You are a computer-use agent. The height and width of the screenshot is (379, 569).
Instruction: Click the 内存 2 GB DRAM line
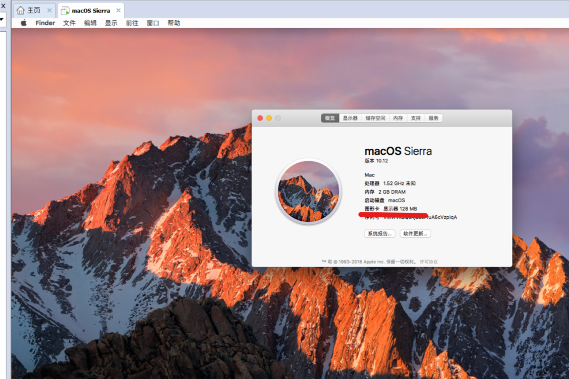[385, 192]
